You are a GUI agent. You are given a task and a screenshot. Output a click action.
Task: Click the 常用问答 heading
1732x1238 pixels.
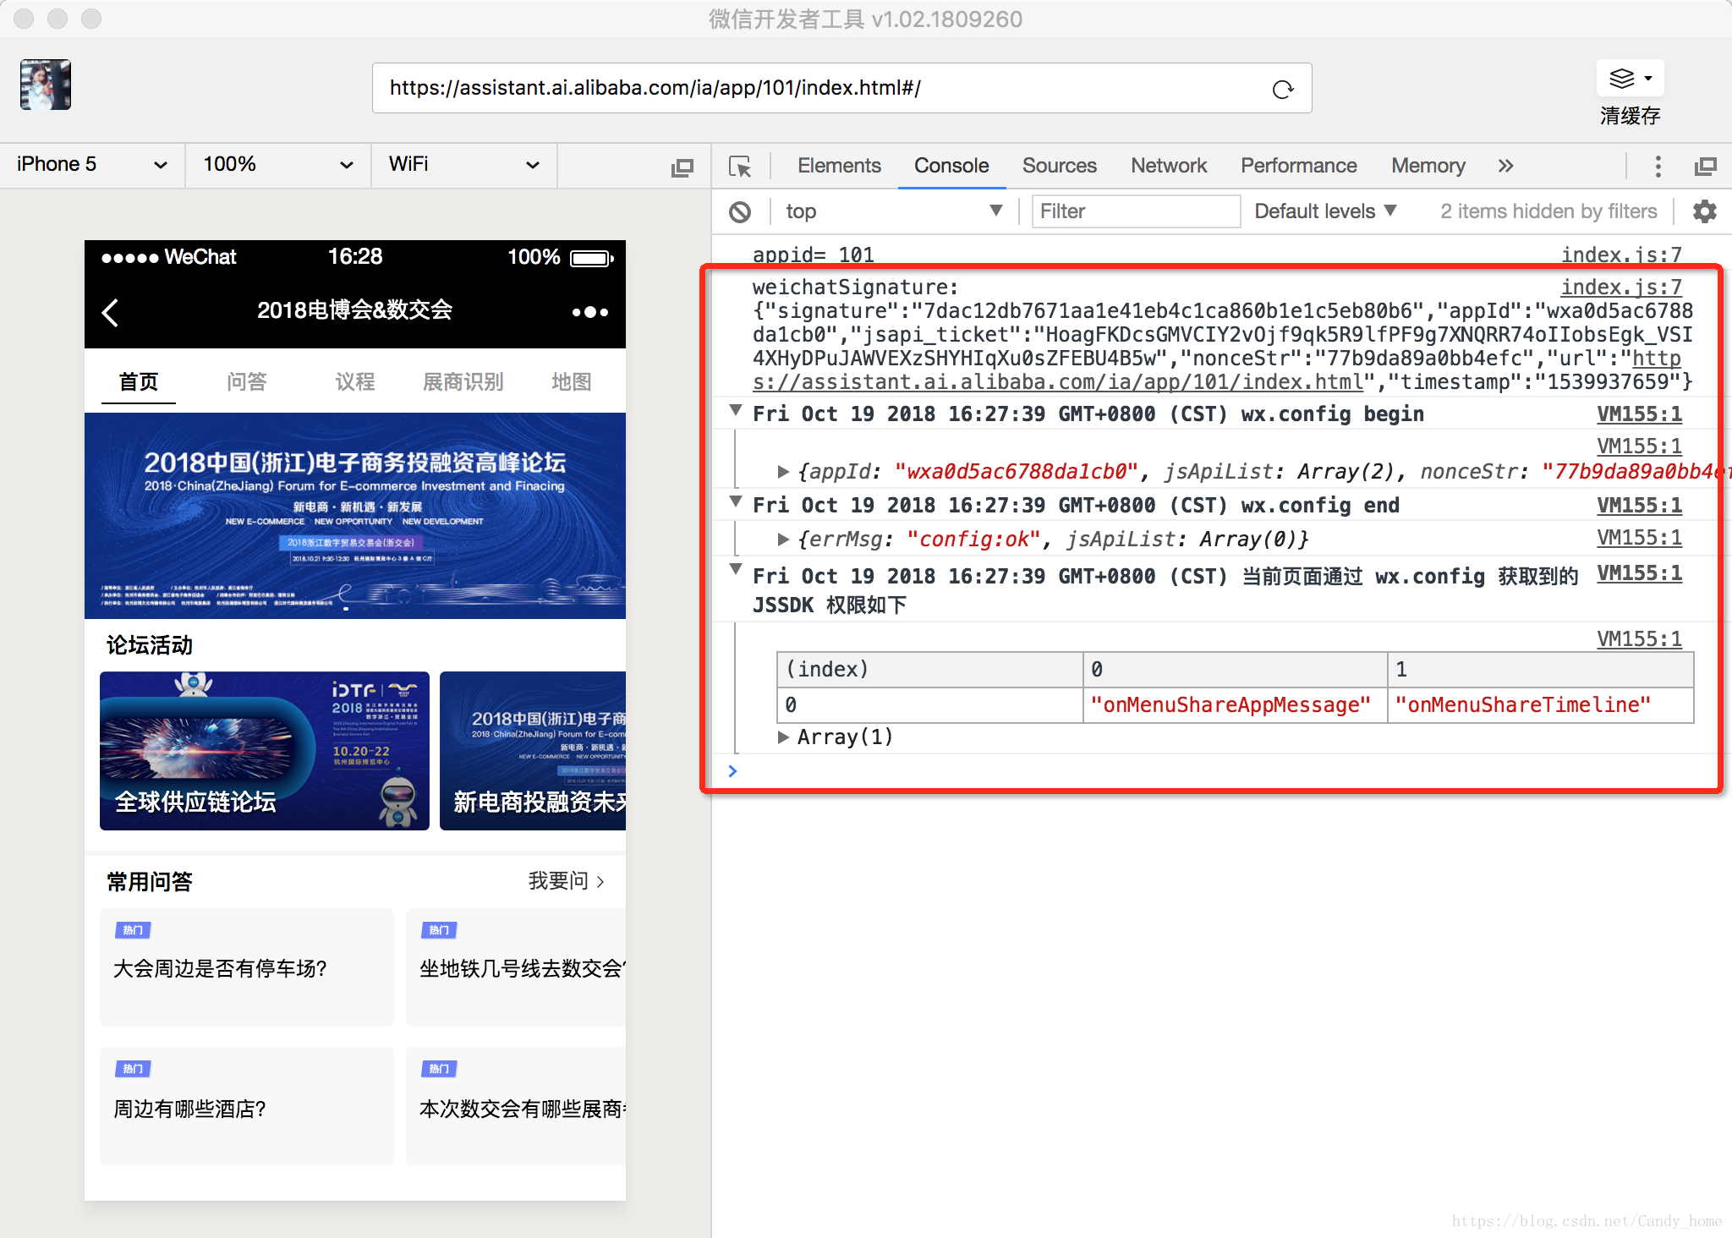click(x=150, y=882)
